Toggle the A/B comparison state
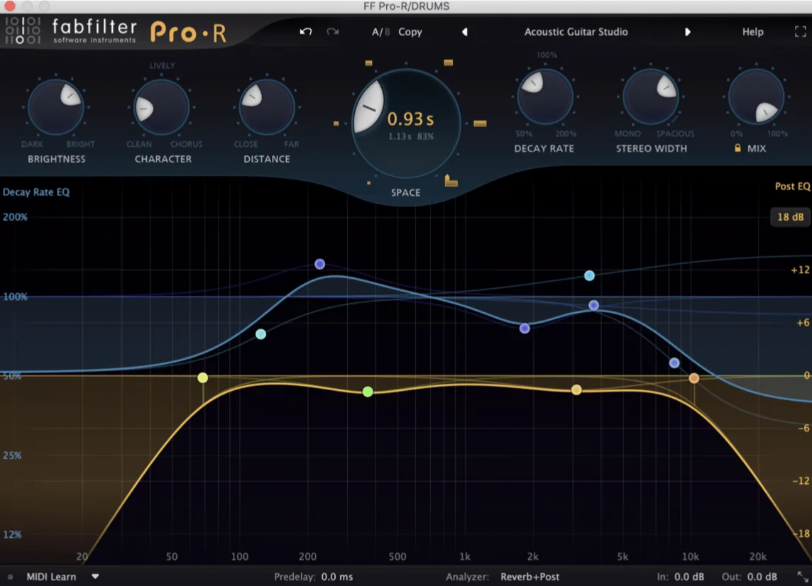812x586 pixels. click(x=380, y=32)
